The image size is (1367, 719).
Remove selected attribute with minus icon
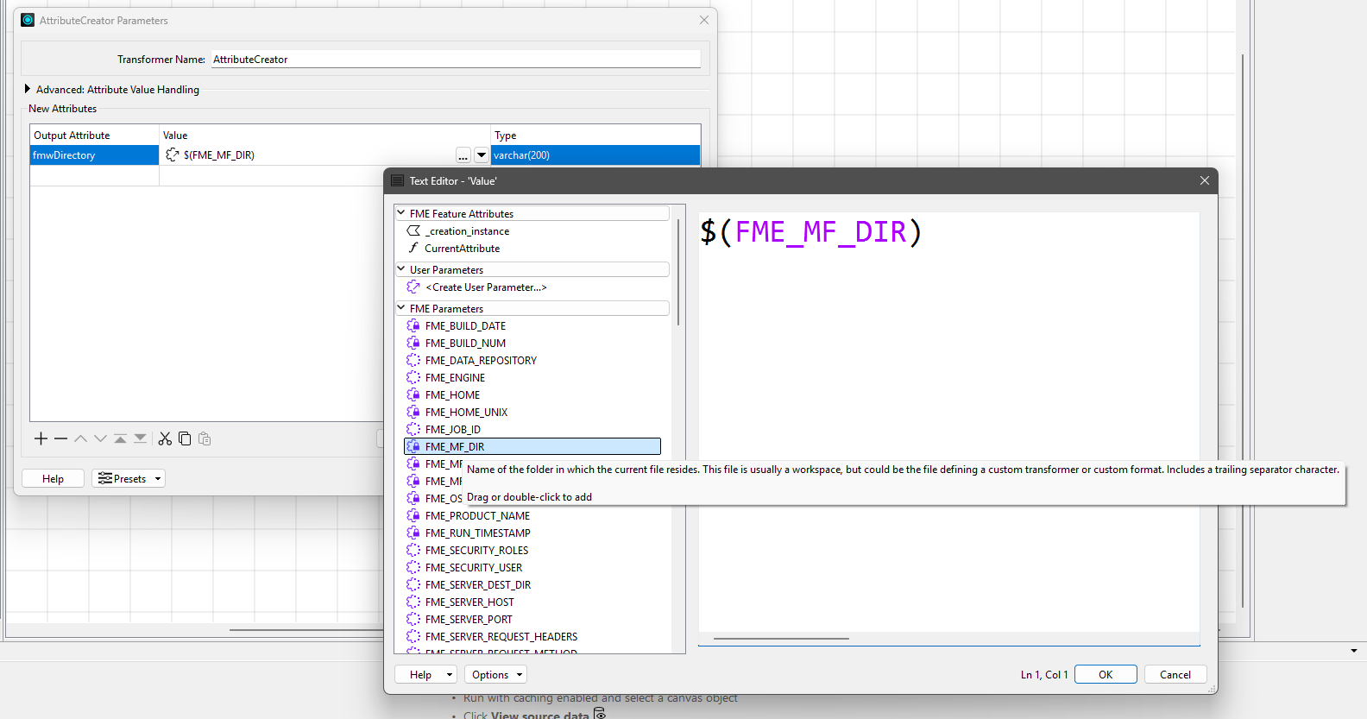tap(60, 438)
